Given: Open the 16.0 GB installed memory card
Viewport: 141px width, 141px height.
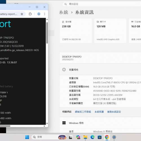Looking at the screenshot, I should [x=135, y=31].
